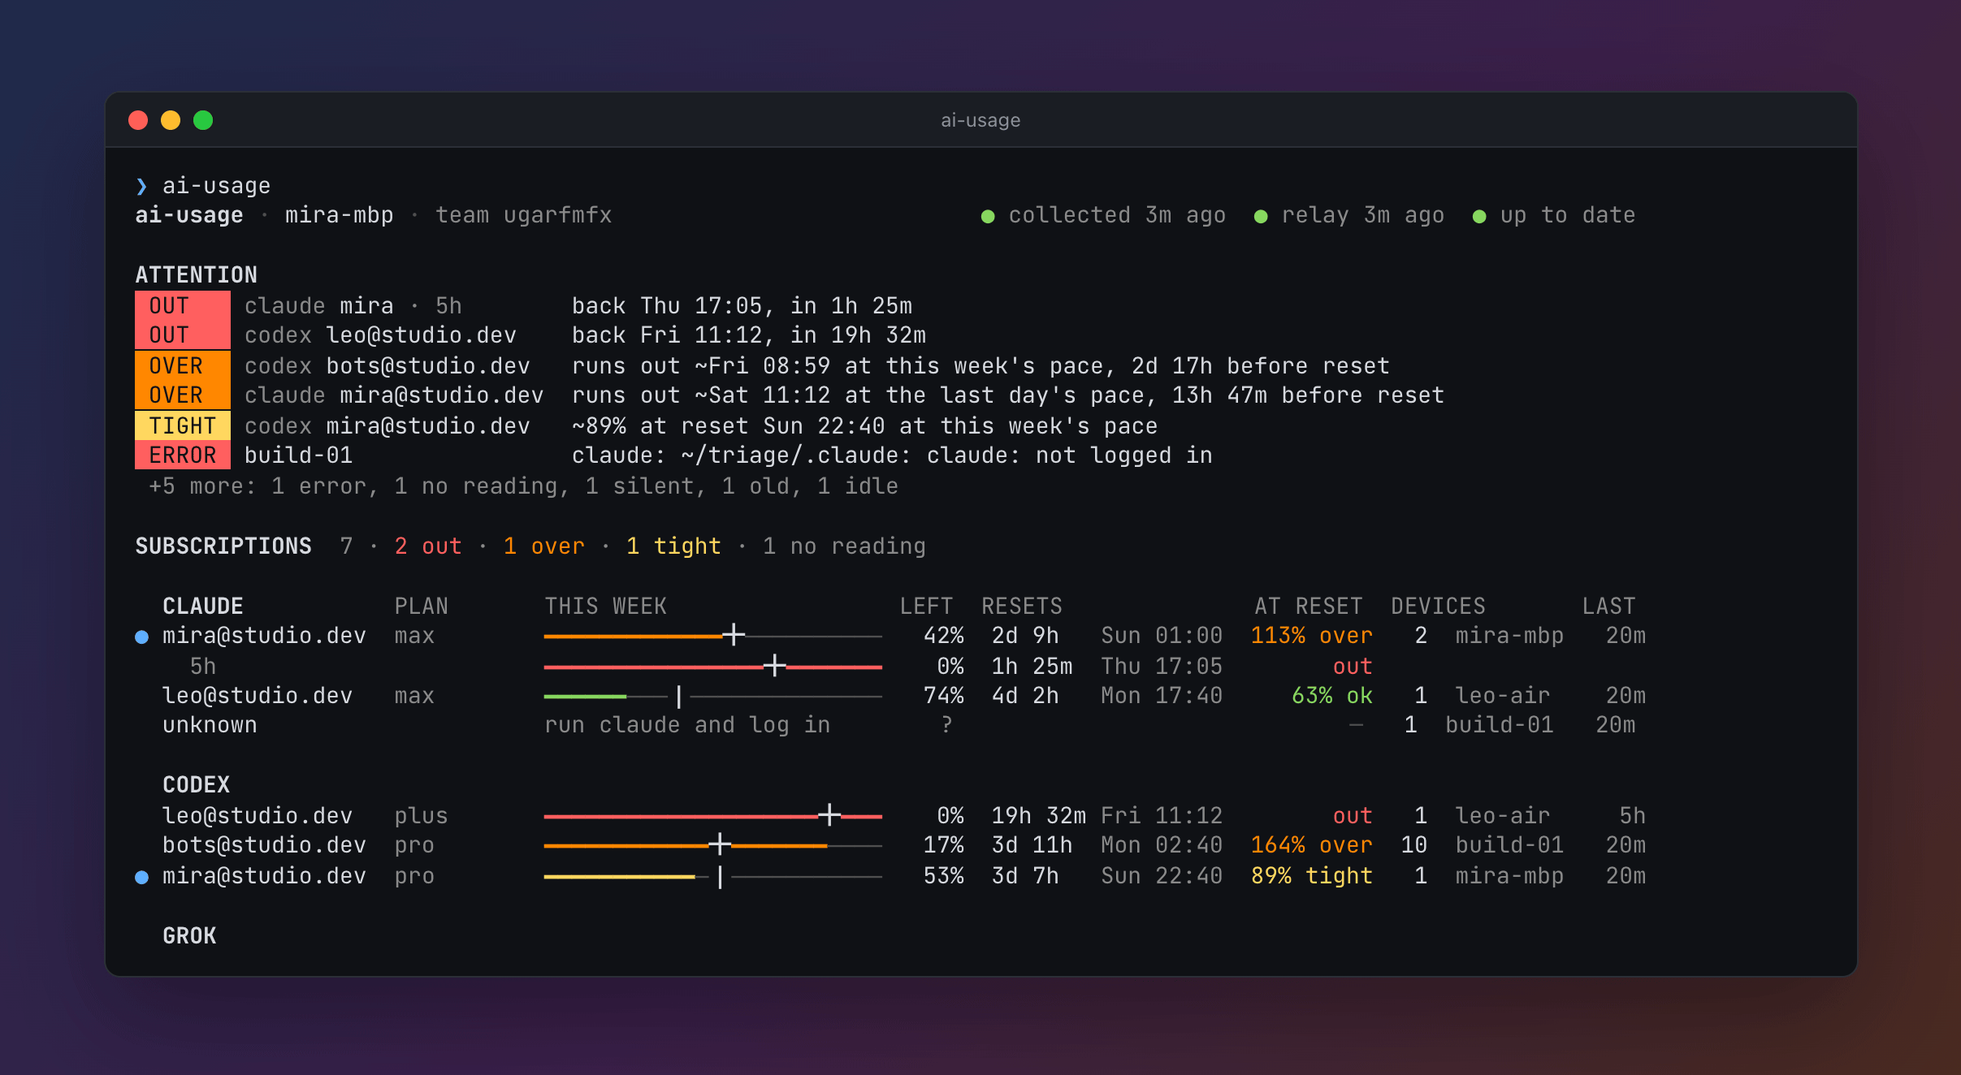This screenshot has width=1961, height=1075.
Task: Click the '1 no reading' filter in Subscriptions
Action: coord(844,546)
